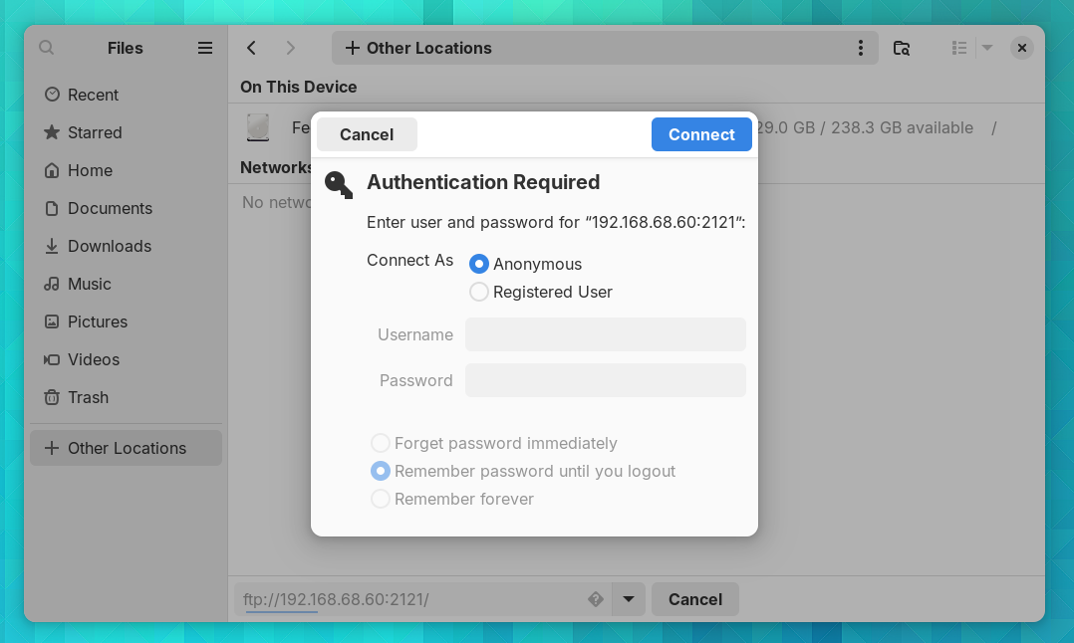
Task: Go to Home in the sidebar
Action: [126, 170]
